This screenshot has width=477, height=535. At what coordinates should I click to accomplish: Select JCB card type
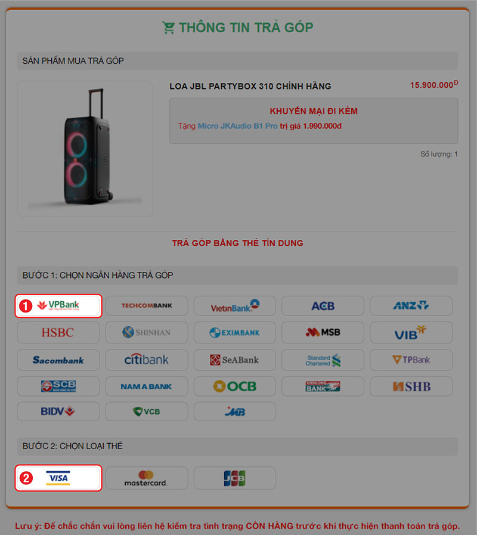pos(235,478)
